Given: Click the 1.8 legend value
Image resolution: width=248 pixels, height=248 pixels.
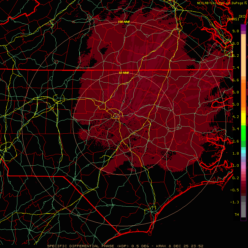Looking at the screenshot, I should (x=236, y=153).
